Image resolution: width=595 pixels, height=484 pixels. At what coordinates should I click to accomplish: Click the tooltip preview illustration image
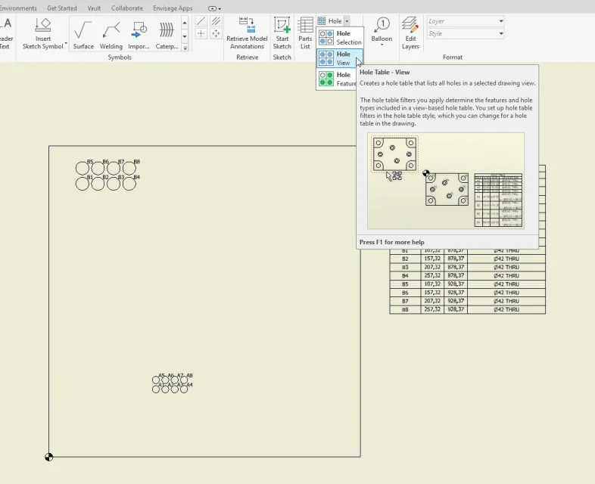point(446,181)
